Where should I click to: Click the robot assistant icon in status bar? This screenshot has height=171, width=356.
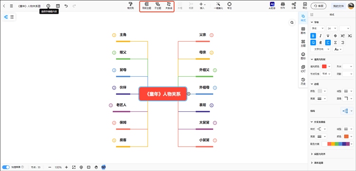click(103, 167)
